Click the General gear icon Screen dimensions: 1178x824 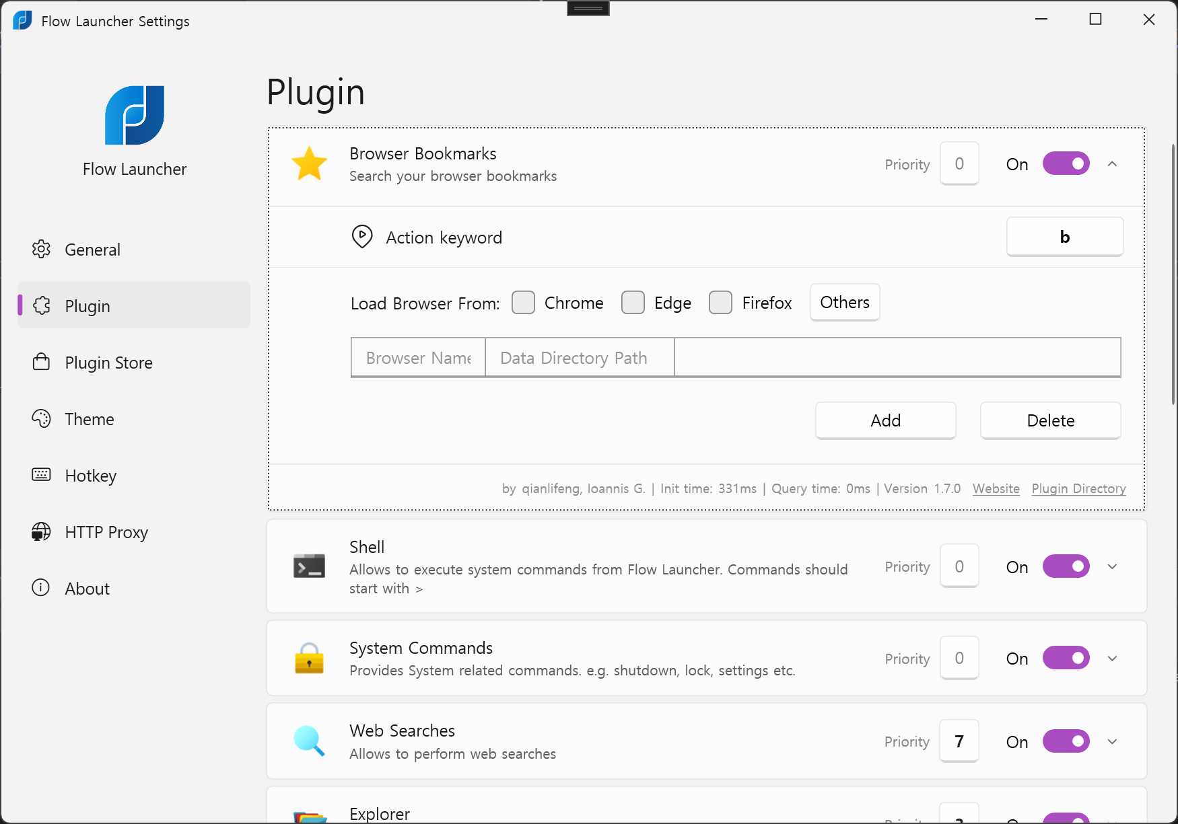click(41, 249)
